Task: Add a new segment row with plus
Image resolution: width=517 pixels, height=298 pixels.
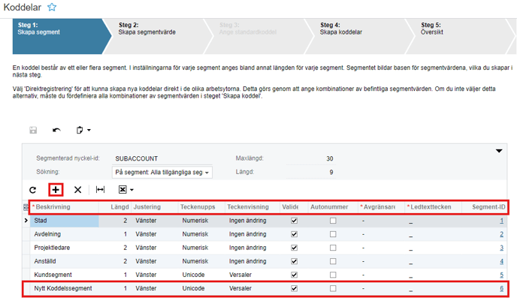Action: tap(56, 190)
